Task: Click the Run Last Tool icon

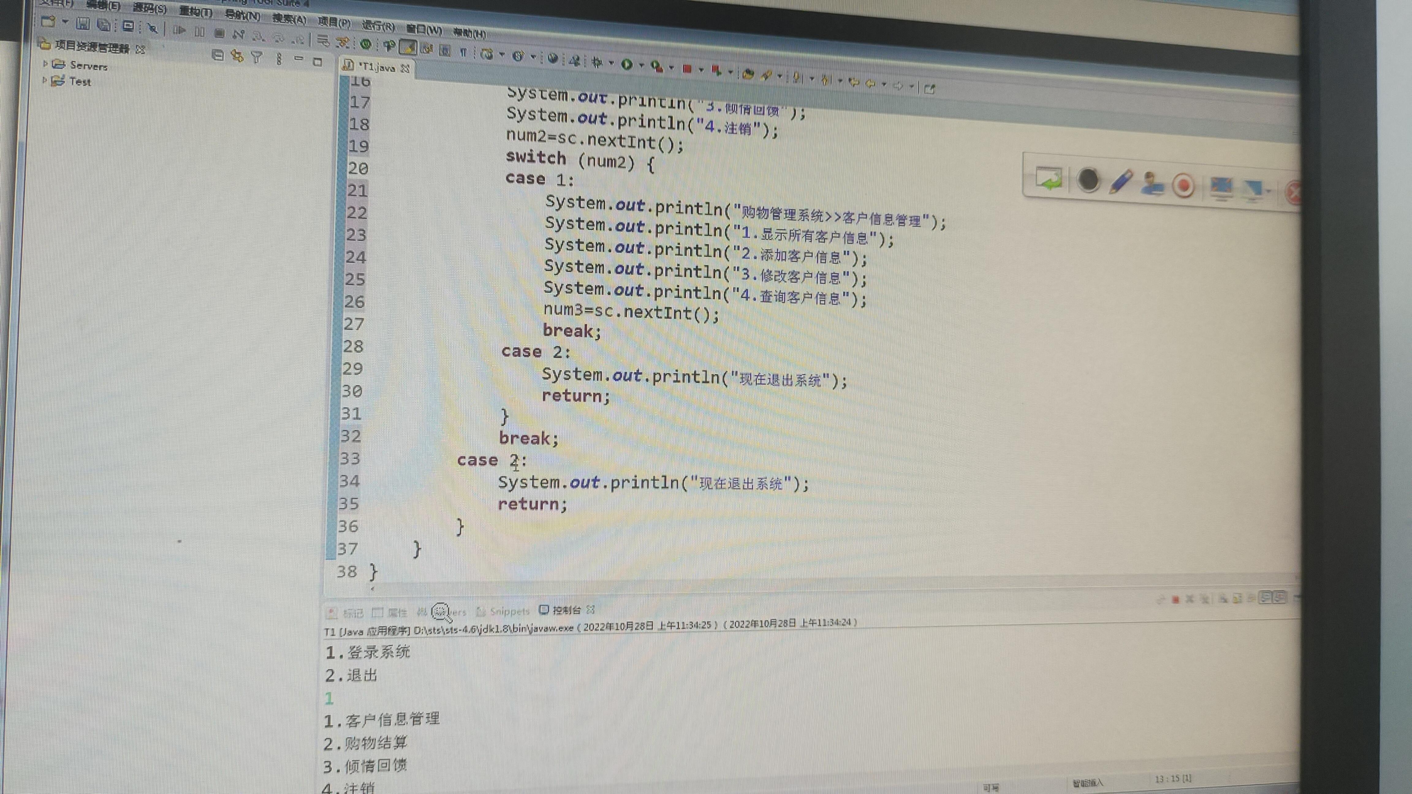Action: (657, 67)
